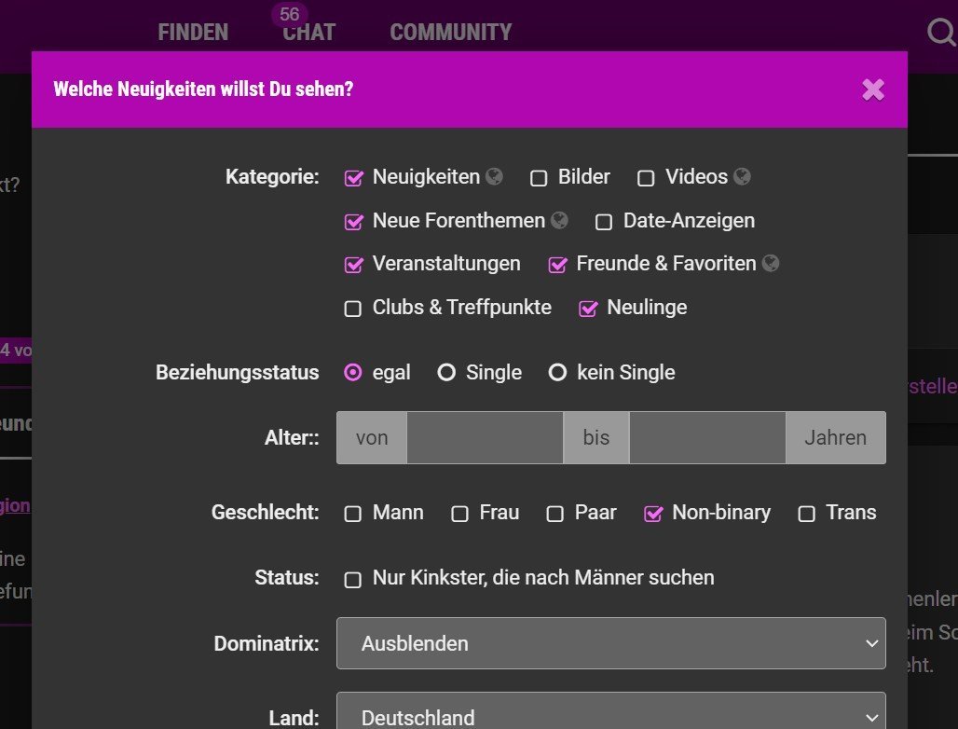Uncheck the Veranstaltungen checkbox
Viewport: 958px width, 729px height.
point(353,265)
